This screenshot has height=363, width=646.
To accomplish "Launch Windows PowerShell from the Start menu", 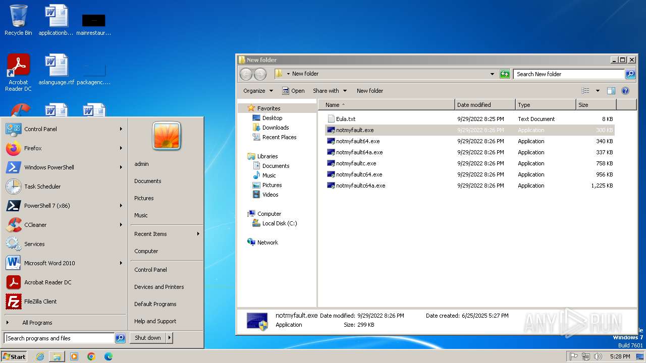I will click(x=65, y=167).
